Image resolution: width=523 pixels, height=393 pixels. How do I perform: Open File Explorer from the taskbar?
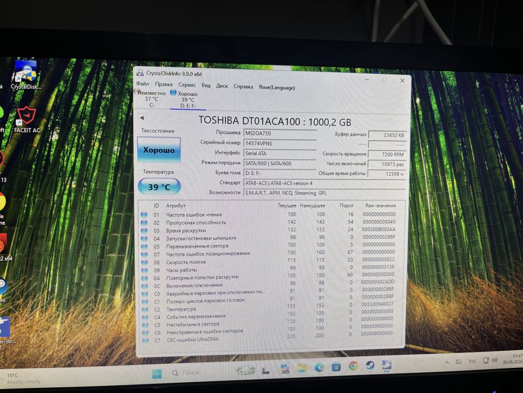click(x=302, y=368)
